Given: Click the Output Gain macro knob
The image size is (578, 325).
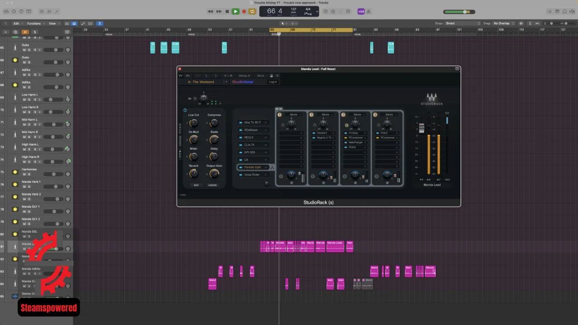Looking at the screenshot, I should click(x=214, y=173).
